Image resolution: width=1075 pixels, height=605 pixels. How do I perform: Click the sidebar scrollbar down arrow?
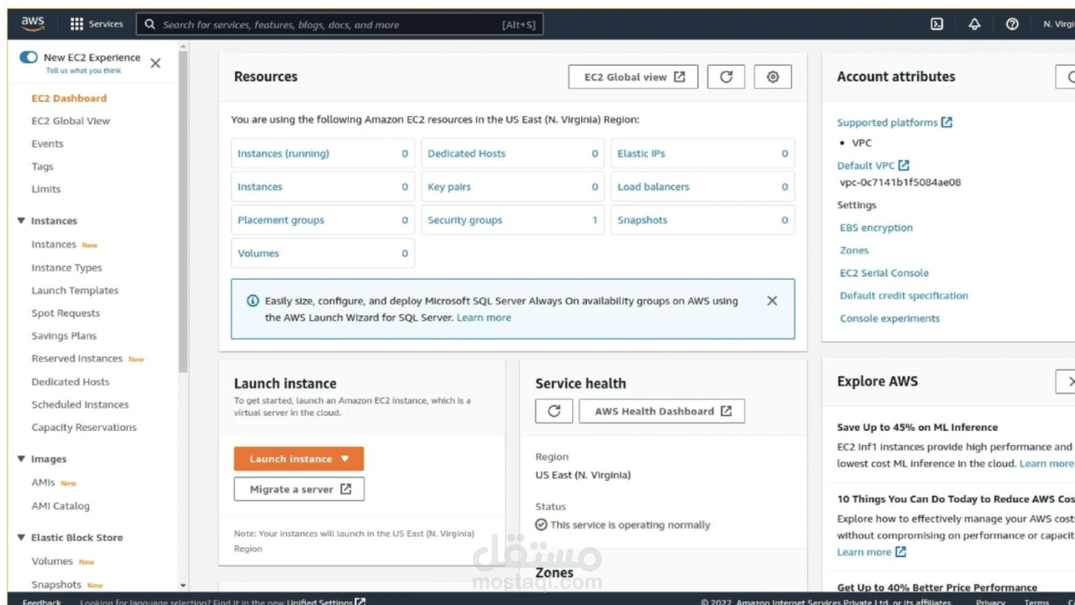(x=183, y=586)
